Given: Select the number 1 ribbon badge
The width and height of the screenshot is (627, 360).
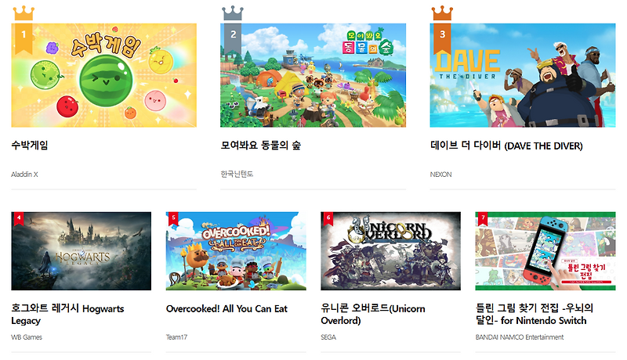Looking at the screenshot, I should (x=24, y=38).
